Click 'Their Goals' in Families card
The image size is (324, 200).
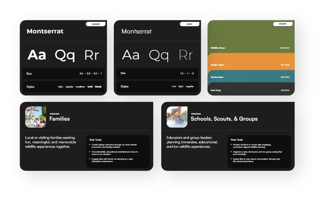95,140
